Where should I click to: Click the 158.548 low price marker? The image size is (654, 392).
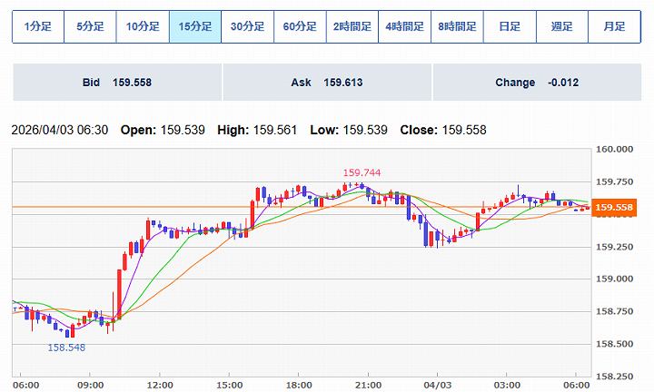pyautogui.click(x=65, y=348)
